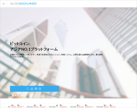Select the fourth carousel dot
137x108 pixels.
click(18, 95)
